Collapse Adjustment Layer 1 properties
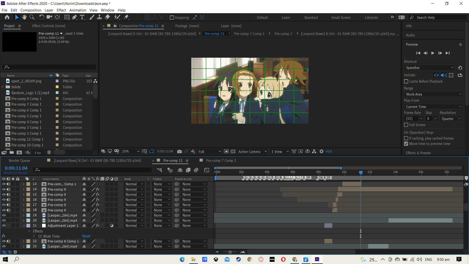This screenshot has height=264, width=469. click(24, 226)
